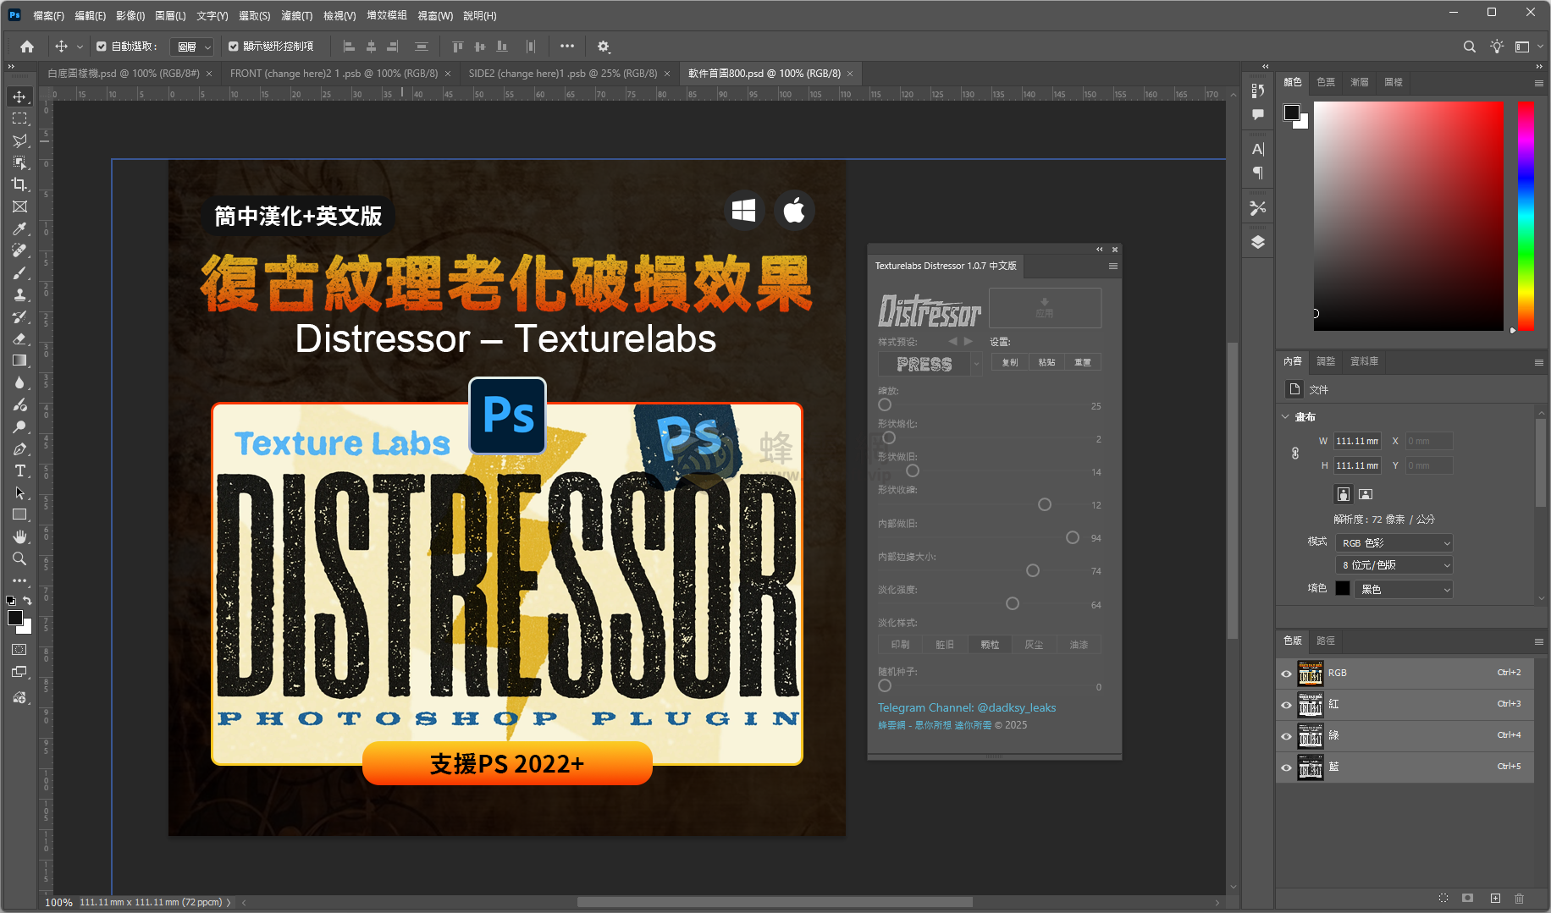Image resolution: width=1551 pixels, height=913 pixels.
Task: Click toolbar foreground color swatch
Action: click(15, 618)
